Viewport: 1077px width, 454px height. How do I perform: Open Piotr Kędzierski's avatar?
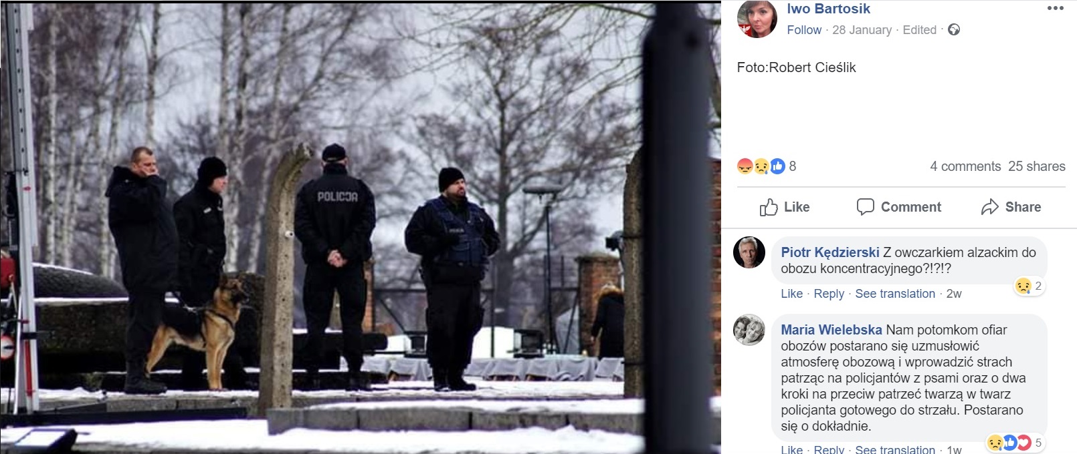[x=749, y=252]
